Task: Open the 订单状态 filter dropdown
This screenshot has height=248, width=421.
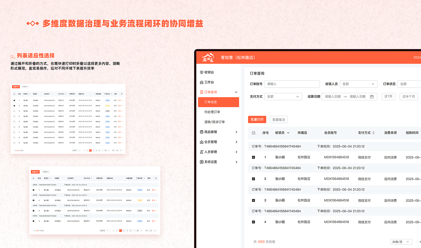Action: tap(409, 84)
